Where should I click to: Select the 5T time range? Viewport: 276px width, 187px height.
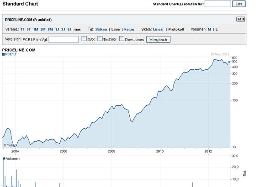pos(29,29)
